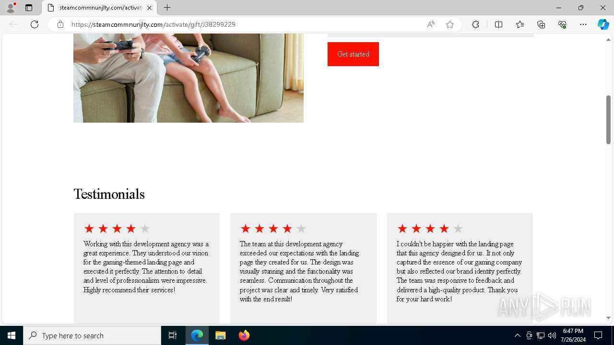The width and height of the screenshot is (614, 345).
Task: Open Task View on the taskbar
Action: point(173,335)
